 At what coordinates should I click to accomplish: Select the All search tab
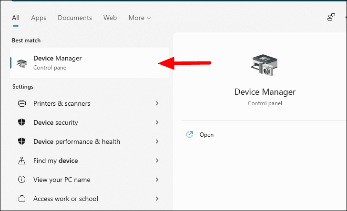point(16,18)
